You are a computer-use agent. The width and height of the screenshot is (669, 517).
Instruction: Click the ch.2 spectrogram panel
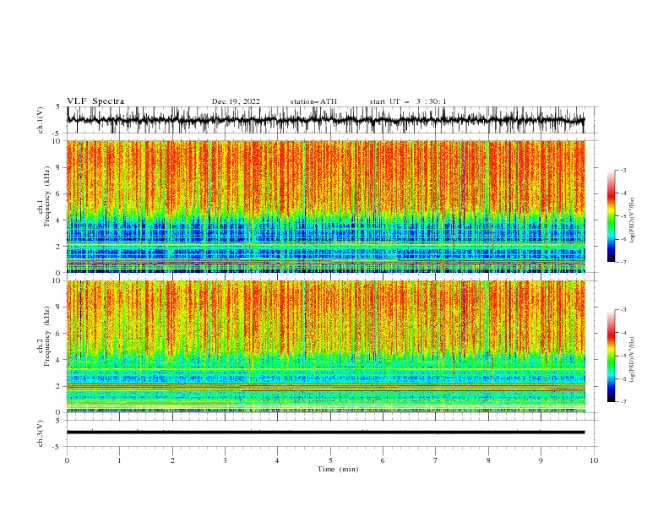point(325,346)
